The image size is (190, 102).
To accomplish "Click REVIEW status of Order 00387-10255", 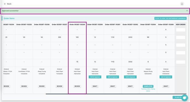I will click(24, 86).
